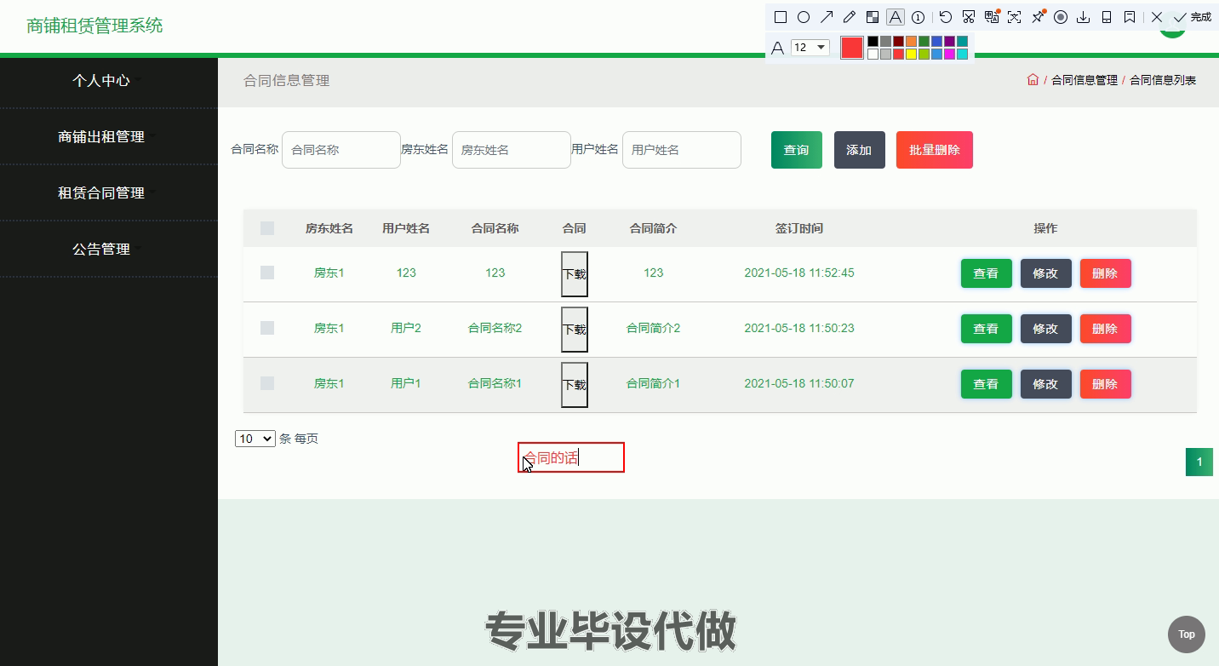Edit the 合同名称1 contract

pyautogui.click(x=1046, y=384)
